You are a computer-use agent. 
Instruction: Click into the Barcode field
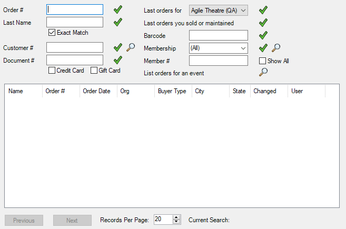pyautogui.click(x=219, y=35)
